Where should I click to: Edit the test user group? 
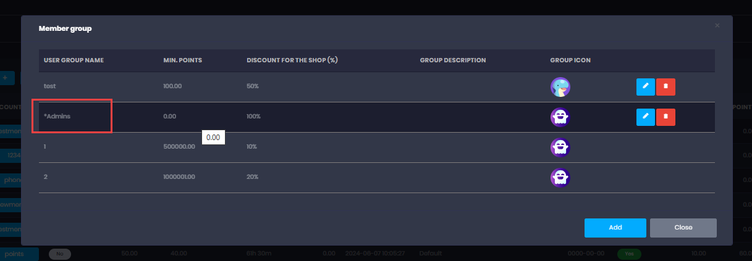[x=645, y=86]
